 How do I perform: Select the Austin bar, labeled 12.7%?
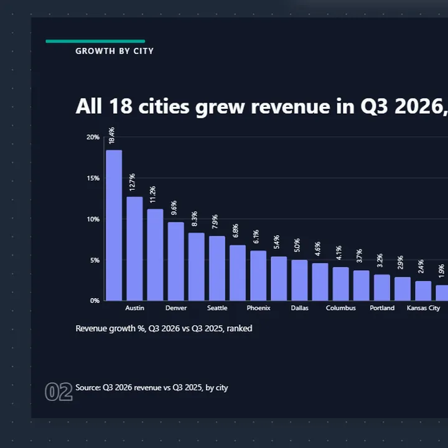(134, 249)
